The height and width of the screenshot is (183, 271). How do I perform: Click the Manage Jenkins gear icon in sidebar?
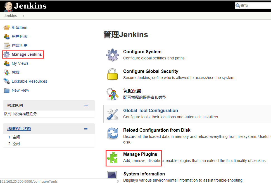coord(7,54)
